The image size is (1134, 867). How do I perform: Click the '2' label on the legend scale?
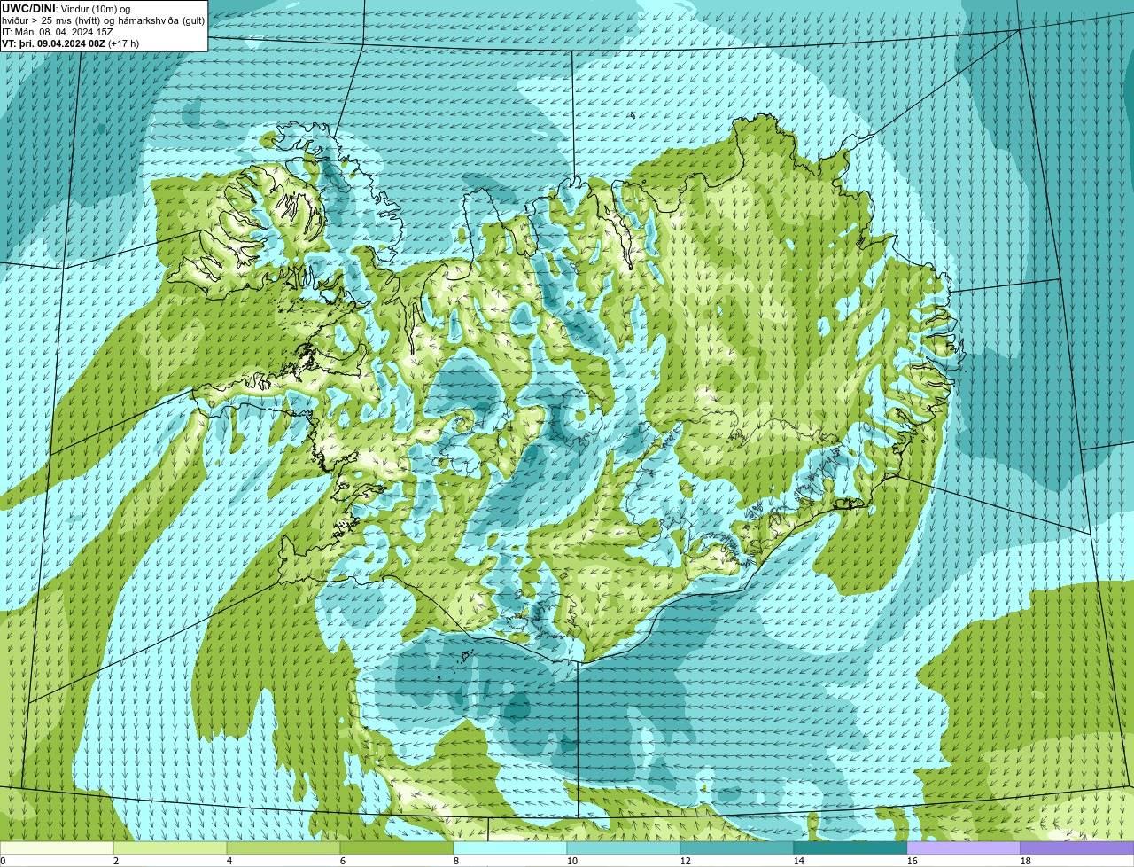(x=116, y=861)
